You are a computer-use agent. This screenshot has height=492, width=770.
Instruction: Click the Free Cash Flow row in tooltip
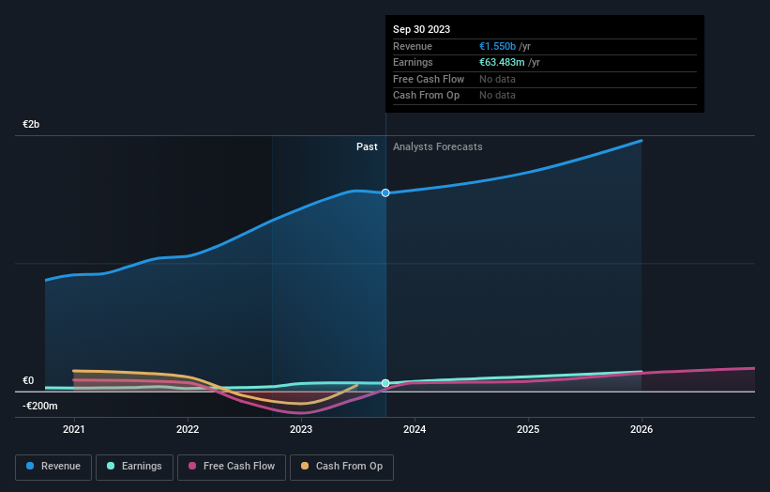click(545, 79)
